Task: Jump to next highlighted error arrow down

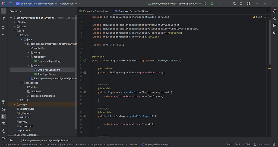Action: pos(268,17)
